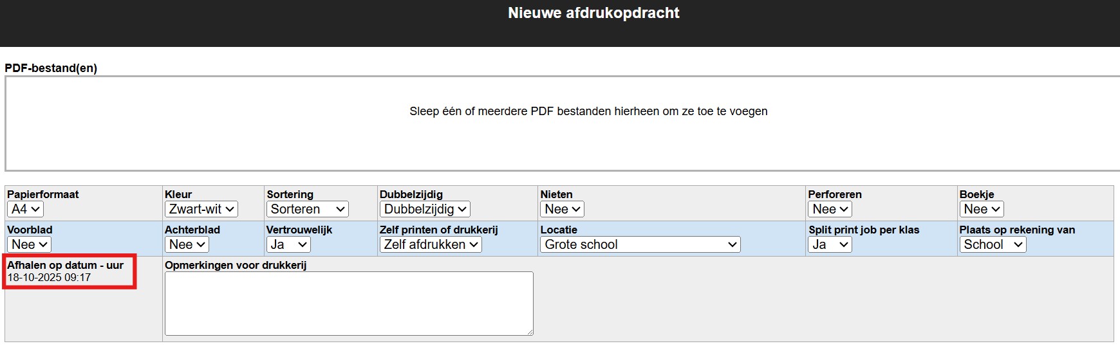
Task: Open the Boekje dropdown
Action: [981, 209]
